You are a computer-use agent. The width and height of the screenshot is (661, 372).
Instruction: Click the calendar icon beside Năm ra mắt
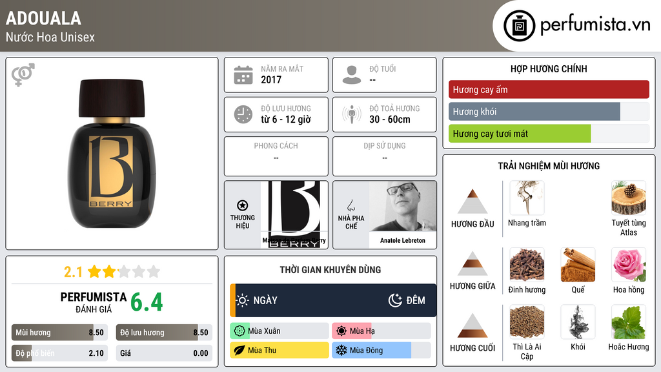pos(243,75)
